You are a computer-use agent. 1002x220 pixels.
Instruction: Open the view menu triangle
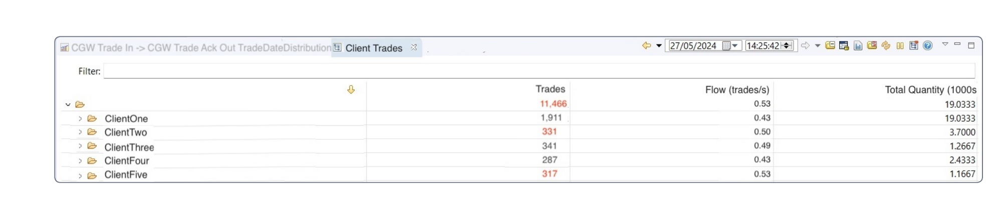point(945,44)
